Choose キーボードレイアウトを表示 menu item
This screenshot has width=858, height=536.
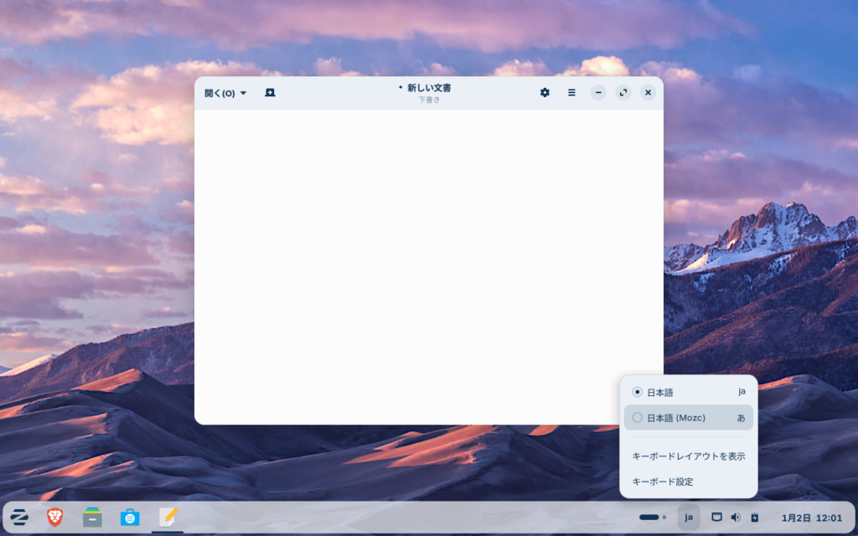[688, 456]
